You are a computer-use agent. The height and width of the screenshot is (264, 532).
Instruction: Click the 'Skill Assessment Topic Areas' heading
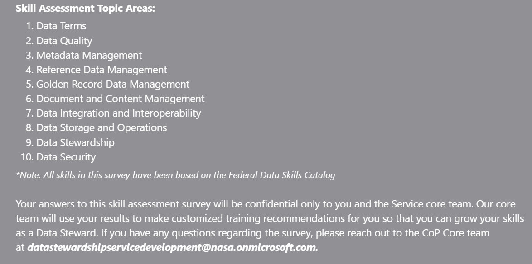click(85, 8)
